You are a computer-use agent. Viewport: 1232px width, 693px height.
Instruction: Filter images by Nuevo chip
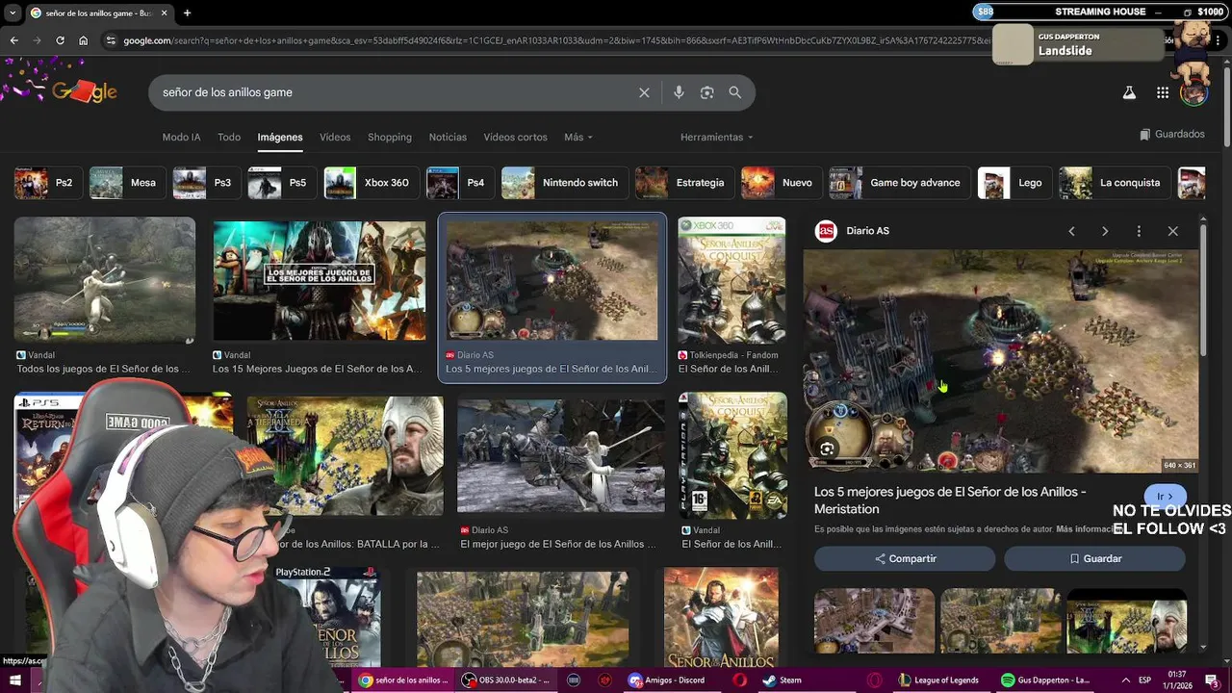pyautogui.click(x=782, y=183)
